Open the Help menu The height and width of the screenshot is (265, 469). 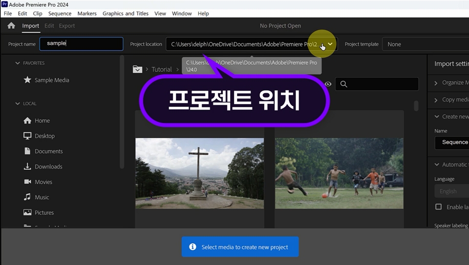pos(203,14)
